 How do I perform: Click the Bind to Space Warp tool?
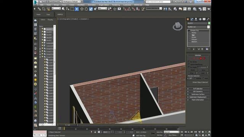pos(48,9)
